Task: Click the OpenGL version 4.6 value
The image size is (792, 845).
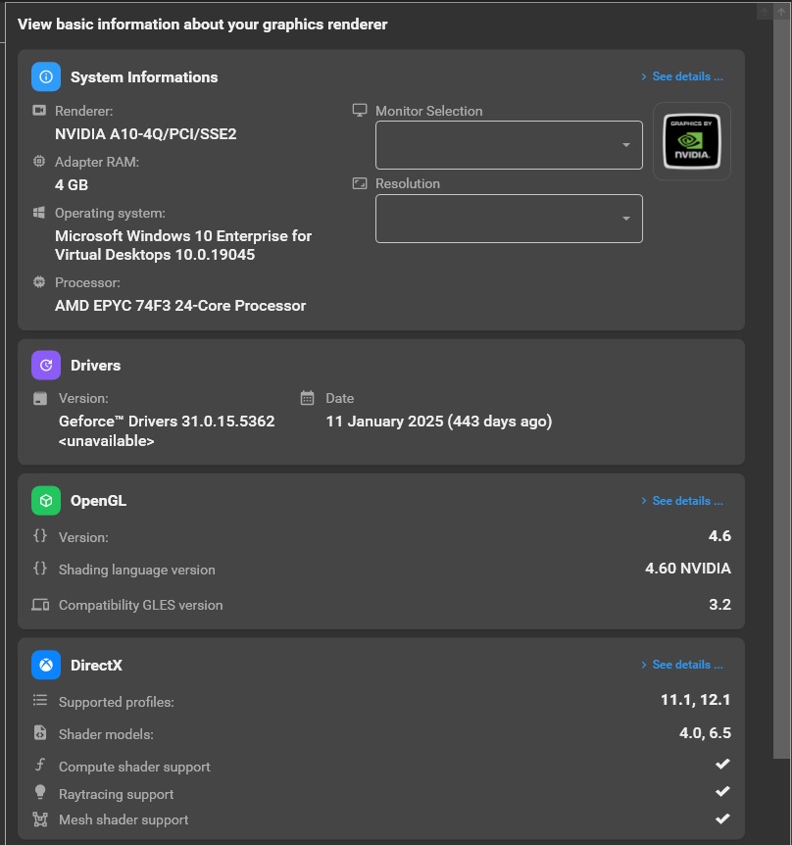Action: [719, 535]
